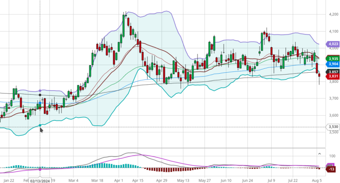Click the dark 3,857 price label

pyautogui.click(x=332, y=71)
